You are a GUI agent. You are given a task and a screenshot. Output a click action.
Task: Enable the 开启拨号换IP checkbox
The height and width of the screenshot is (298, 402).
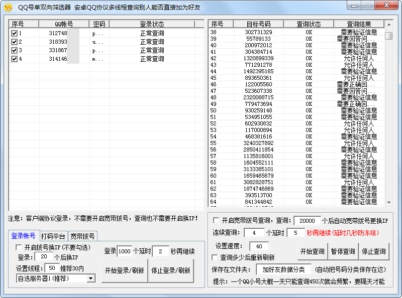tap(19, 247)
